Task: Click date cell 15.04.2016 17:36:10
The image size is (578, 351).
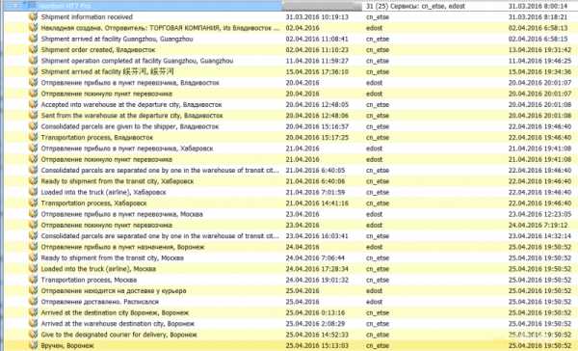Action: pos(317,71)
